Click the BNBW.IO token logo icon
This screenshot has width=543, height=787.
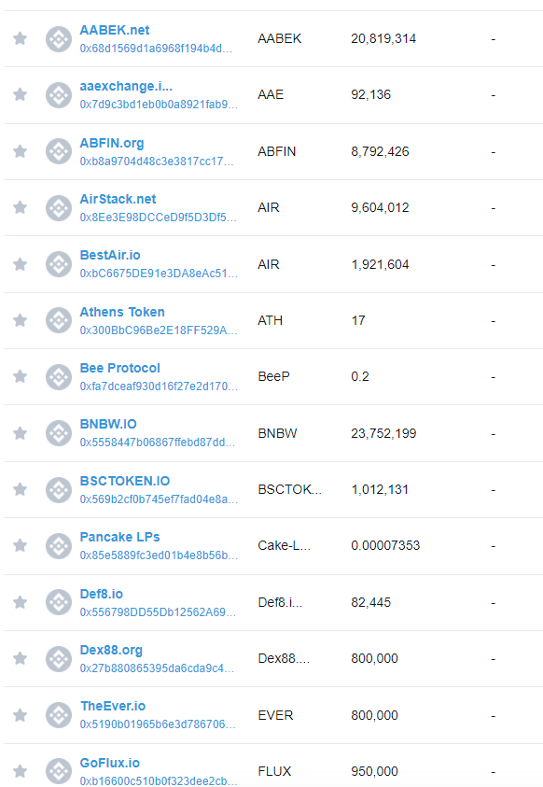tap(59, 432)
